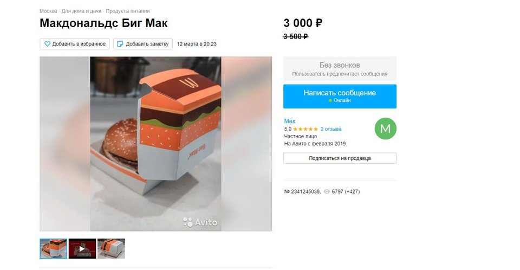Screen dimensions: 520x270
Task: Open Продукты питания breadcrumb category
Action: [128, 11]
